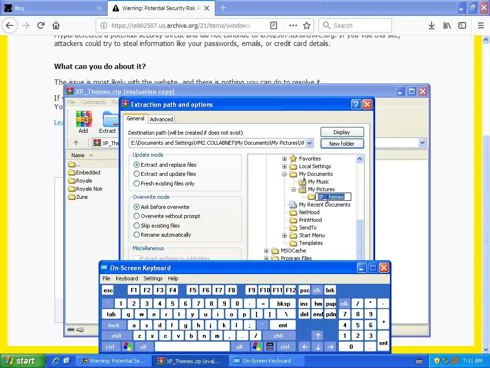Click the up arrow key on On-Screen Keyboard
The height and width of the screenshot is (368, 490).
click(318, 335)
